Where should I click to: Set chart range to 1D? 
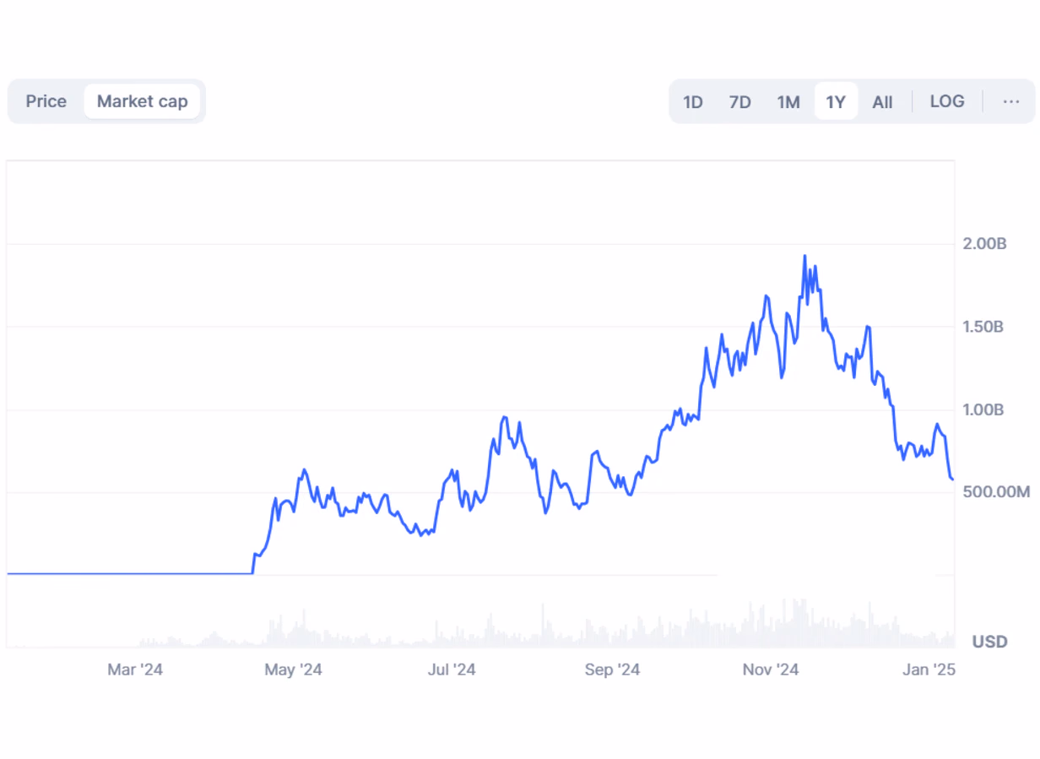click(x=693, y=102)
